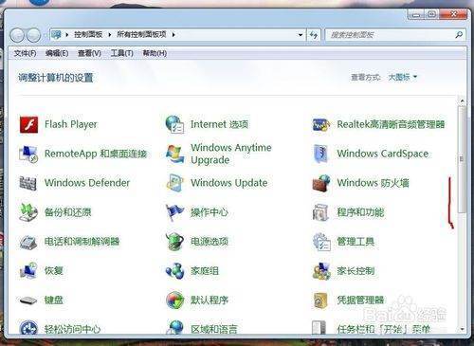The width and height of the screenshot is (474, 346).
Task: Open the 工具(T) menu
Action: pos(122,53)
